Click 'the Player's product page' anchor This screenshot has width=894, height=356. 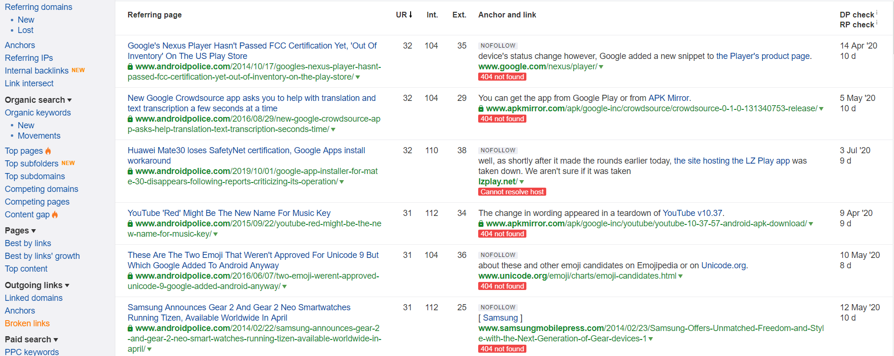pyautogui.click(x=763, y=56)
